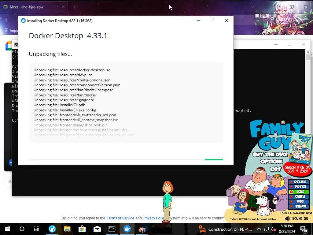Maximize the Docker Desktop installer window
This screenshot has width=313, height=235.
212,21
